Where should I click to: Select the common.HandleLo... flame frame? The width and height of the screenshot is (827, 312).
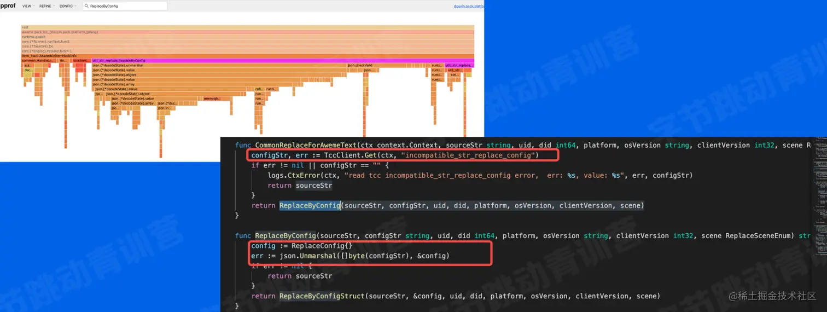point(39,60)
